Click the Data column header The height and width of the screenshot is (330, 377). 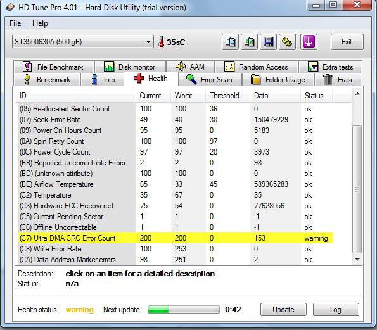275,96
